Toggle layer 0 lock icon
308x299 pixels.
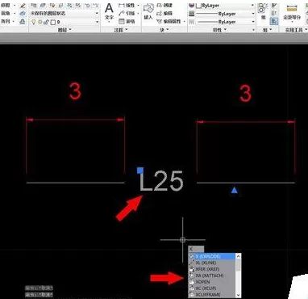[46, 22]
